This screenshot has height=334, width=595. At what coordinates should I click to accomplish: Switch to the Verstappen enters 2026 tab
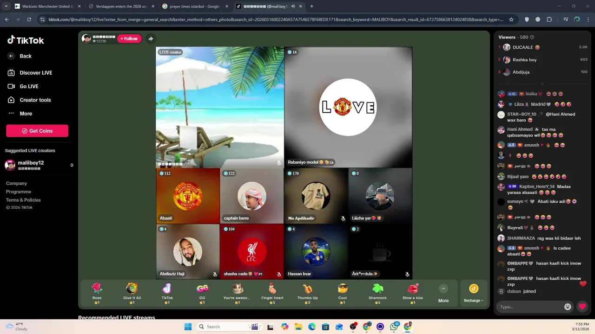coord(121,6)
